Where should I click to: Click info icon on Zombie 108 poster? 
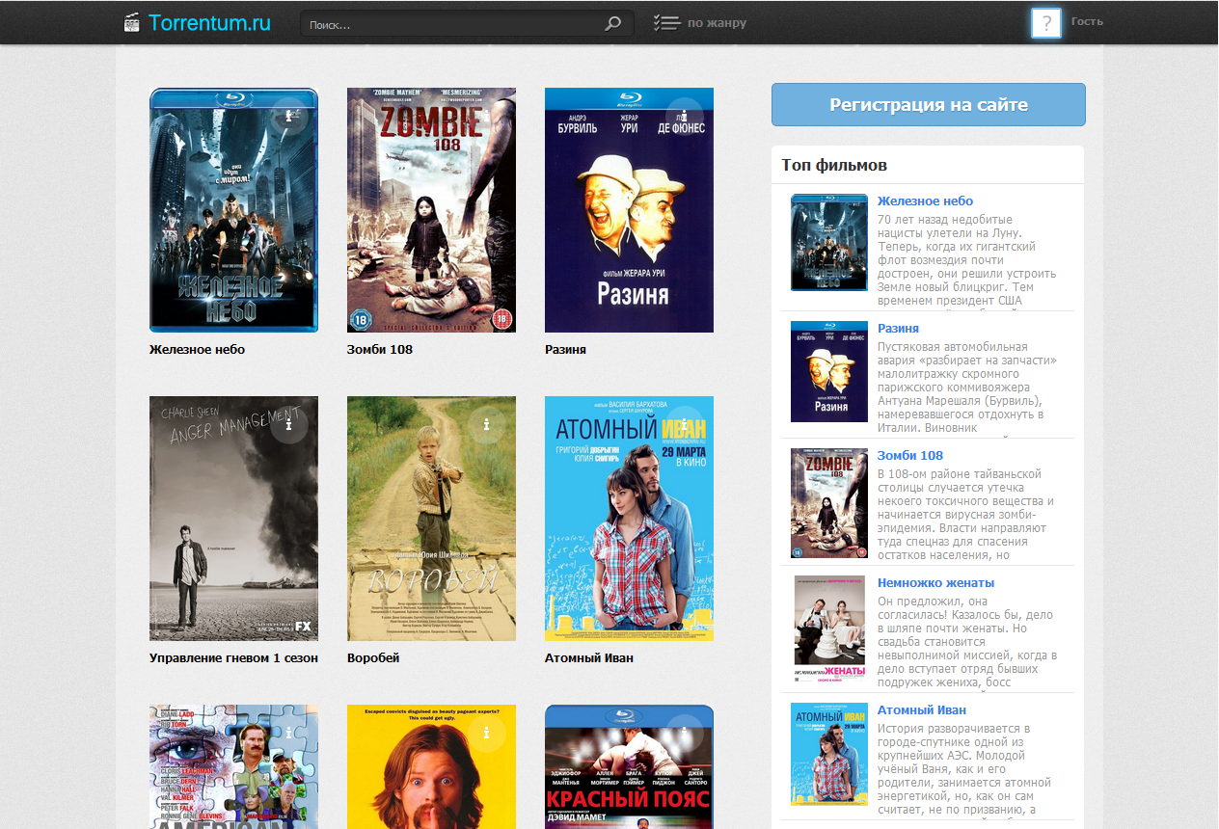[487, 117]
